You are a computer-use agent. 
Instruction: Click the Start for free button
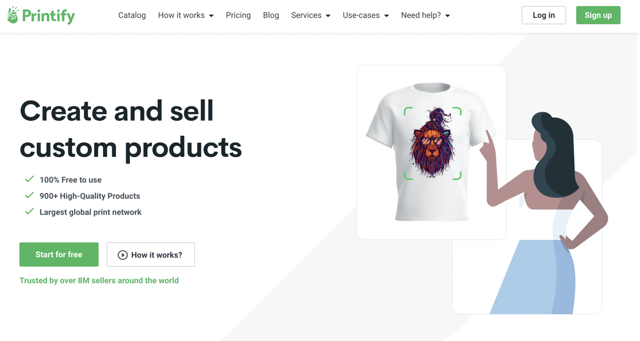(x=59, y=254)
